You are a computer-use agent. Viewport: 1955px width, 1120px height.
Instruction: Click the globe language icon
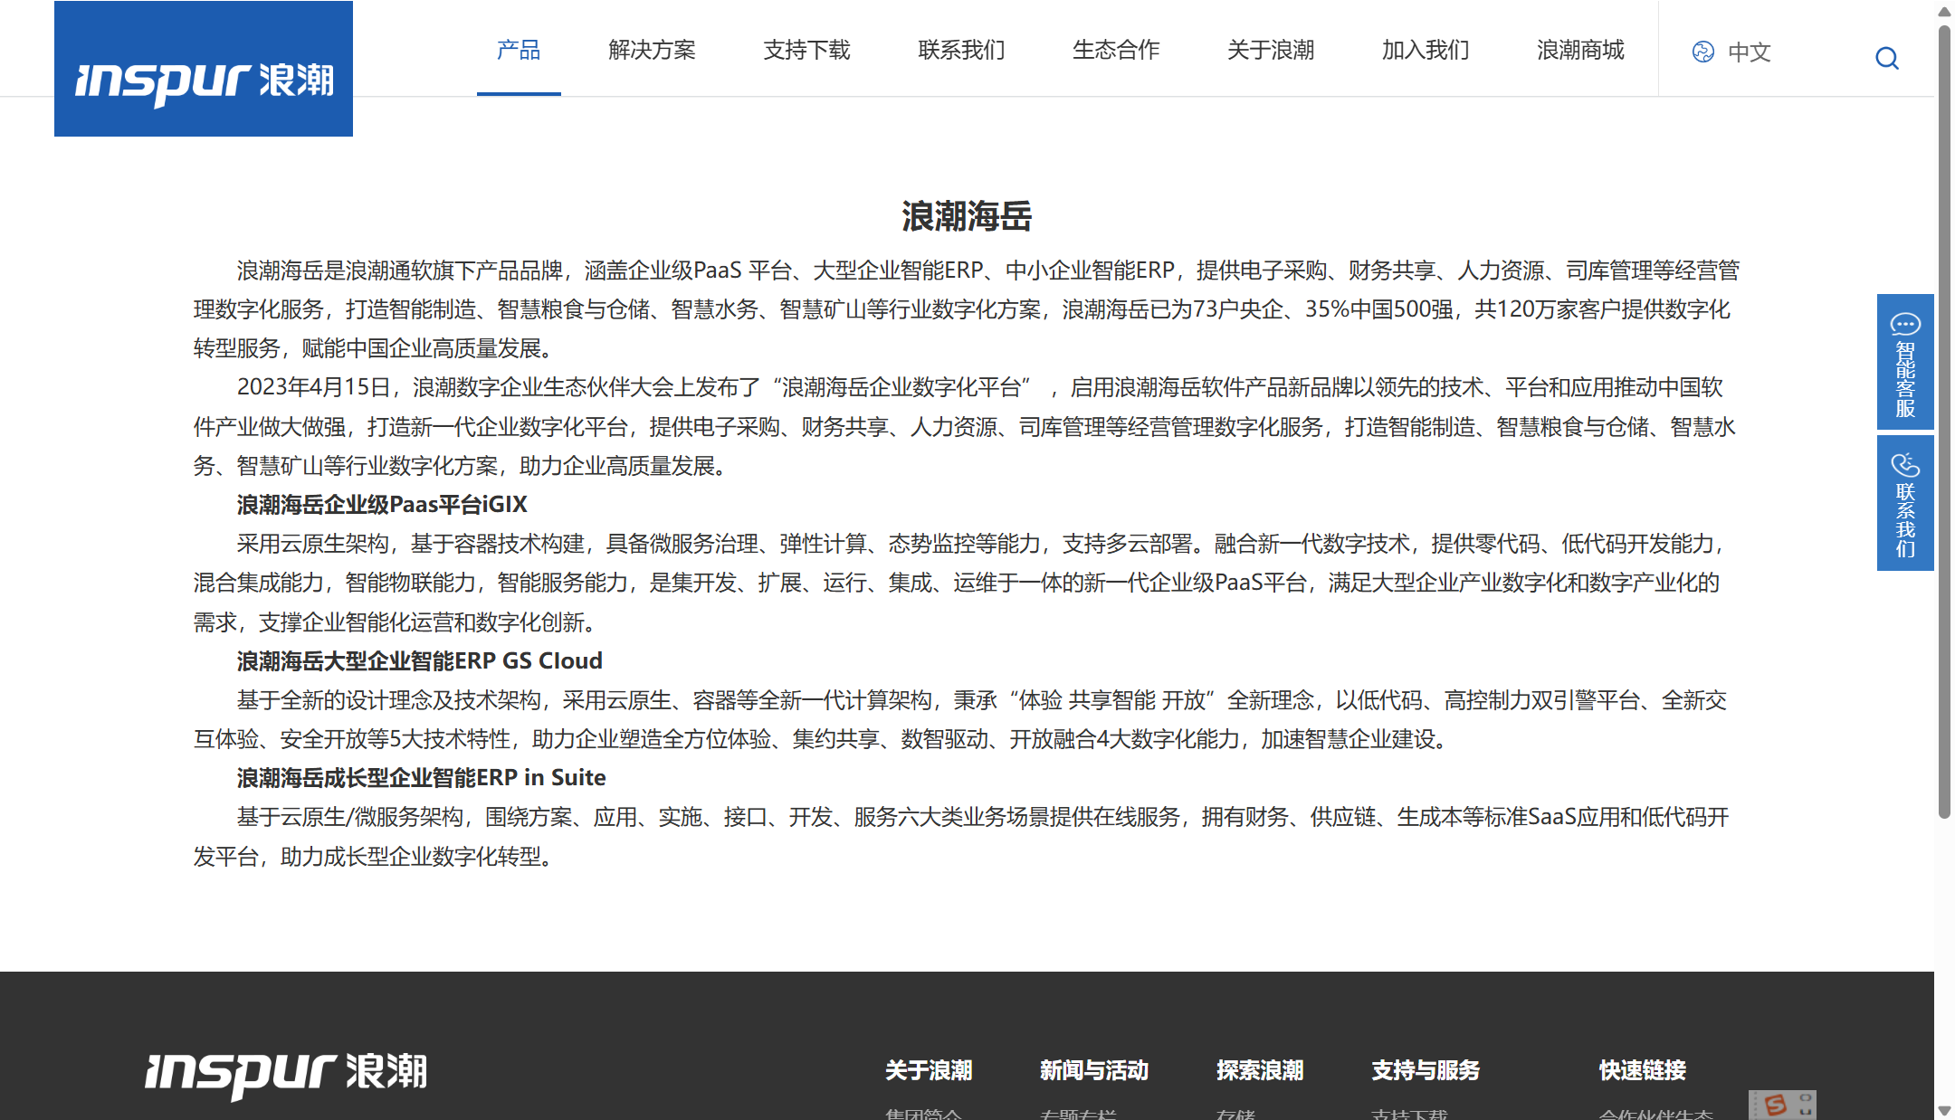[x=1702, y=53]
